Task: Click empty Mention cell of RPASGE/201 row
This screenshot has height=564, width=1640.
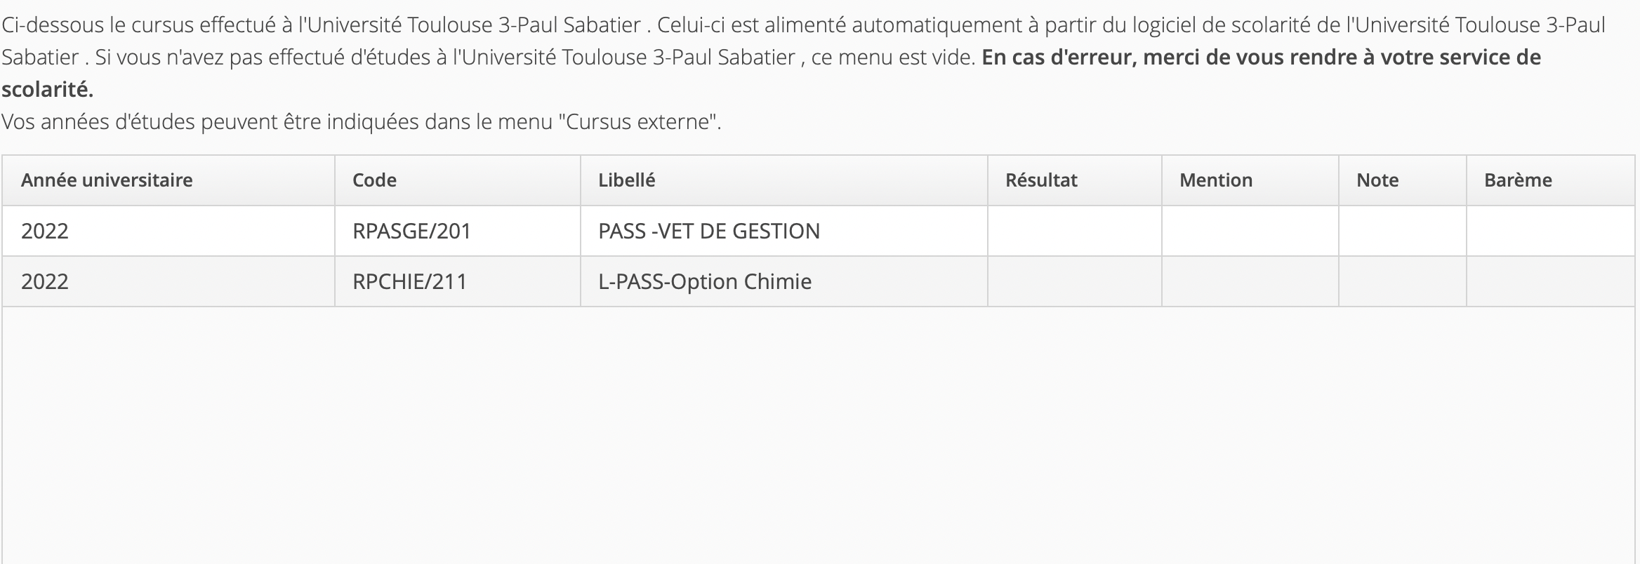Action: point(1250,231)
